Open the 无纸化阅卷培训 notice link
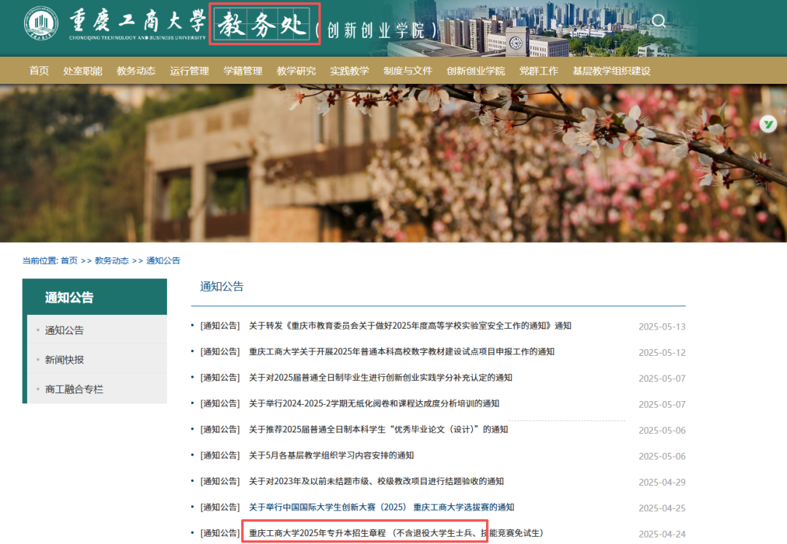Screen dimensions: 787x544 [x=375, y=403]
